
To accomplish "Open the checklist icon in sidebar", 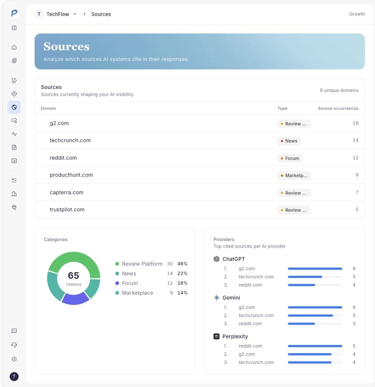I will (x=14, y=180).
